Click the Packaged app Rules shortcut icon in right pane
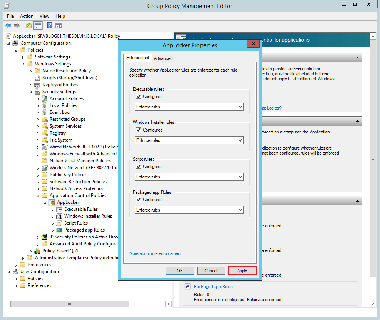The image size is (380, 320). tap(187, 287)
